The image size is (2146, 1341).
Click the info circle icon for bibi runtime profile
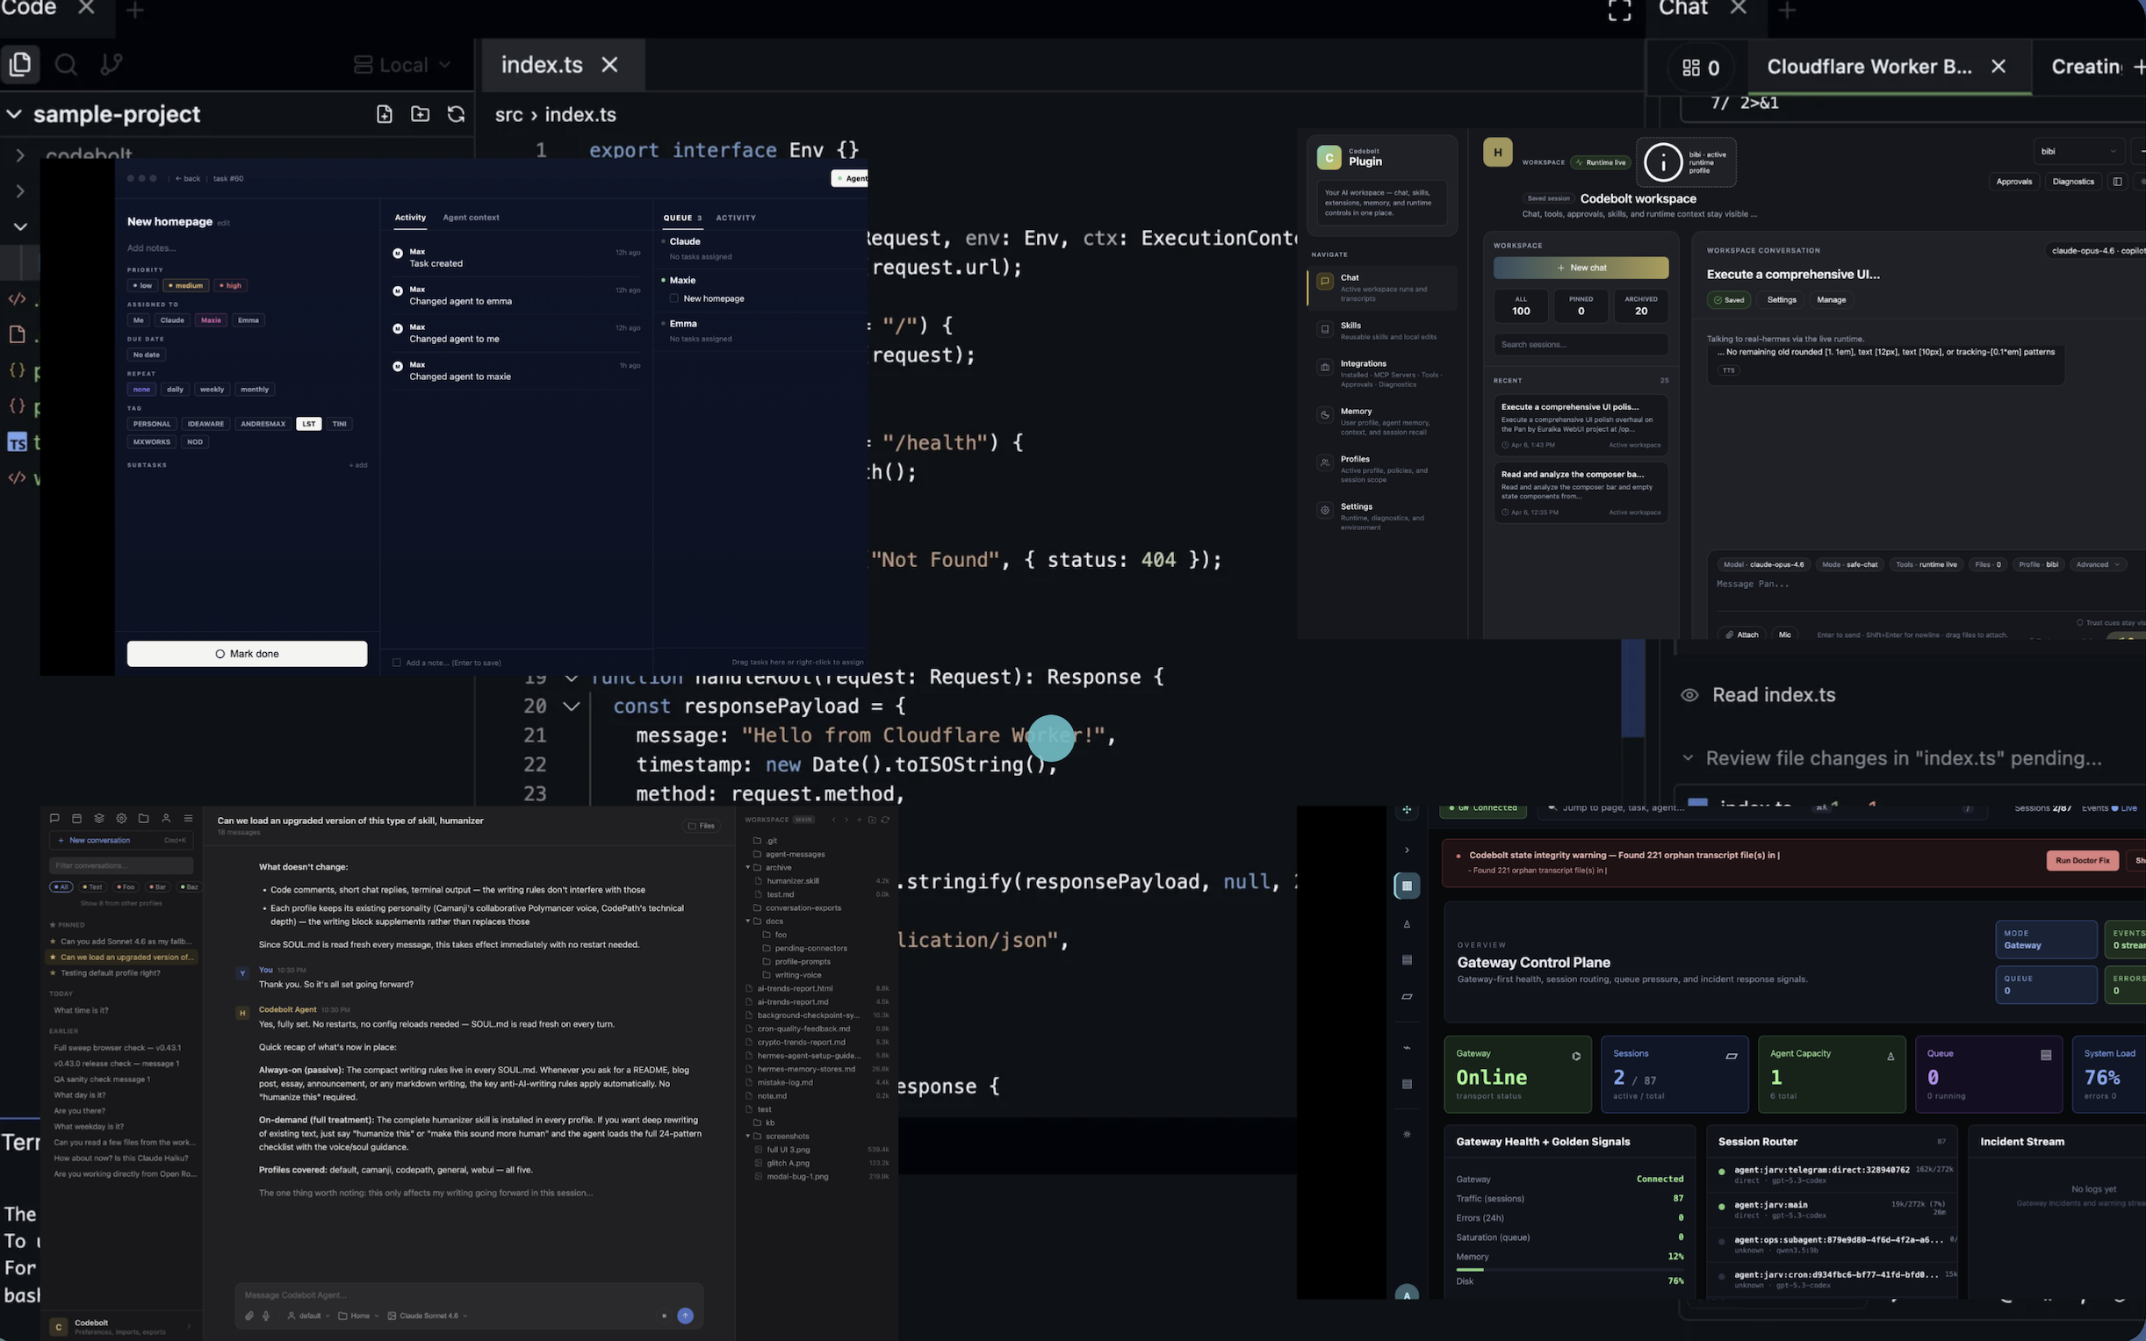point(1663,162)
